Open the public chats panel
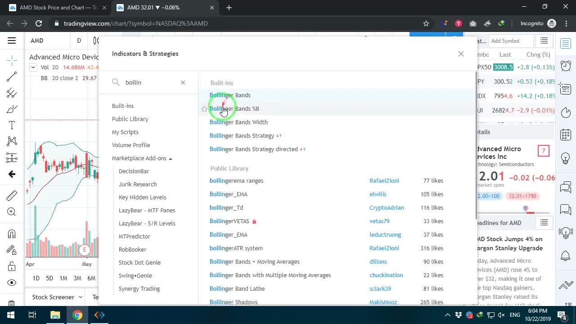The width and height of the screenshot is (576, 324). (566, 187)
